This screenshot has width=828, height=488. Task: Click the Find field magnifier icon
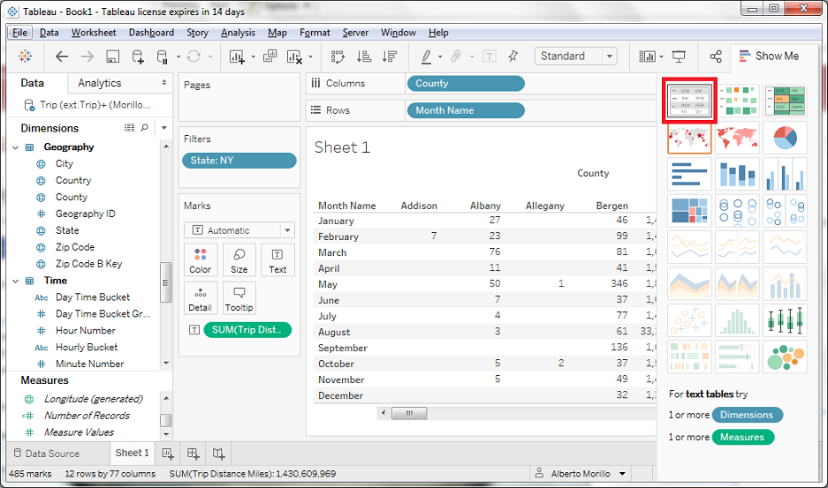point(145,128)
